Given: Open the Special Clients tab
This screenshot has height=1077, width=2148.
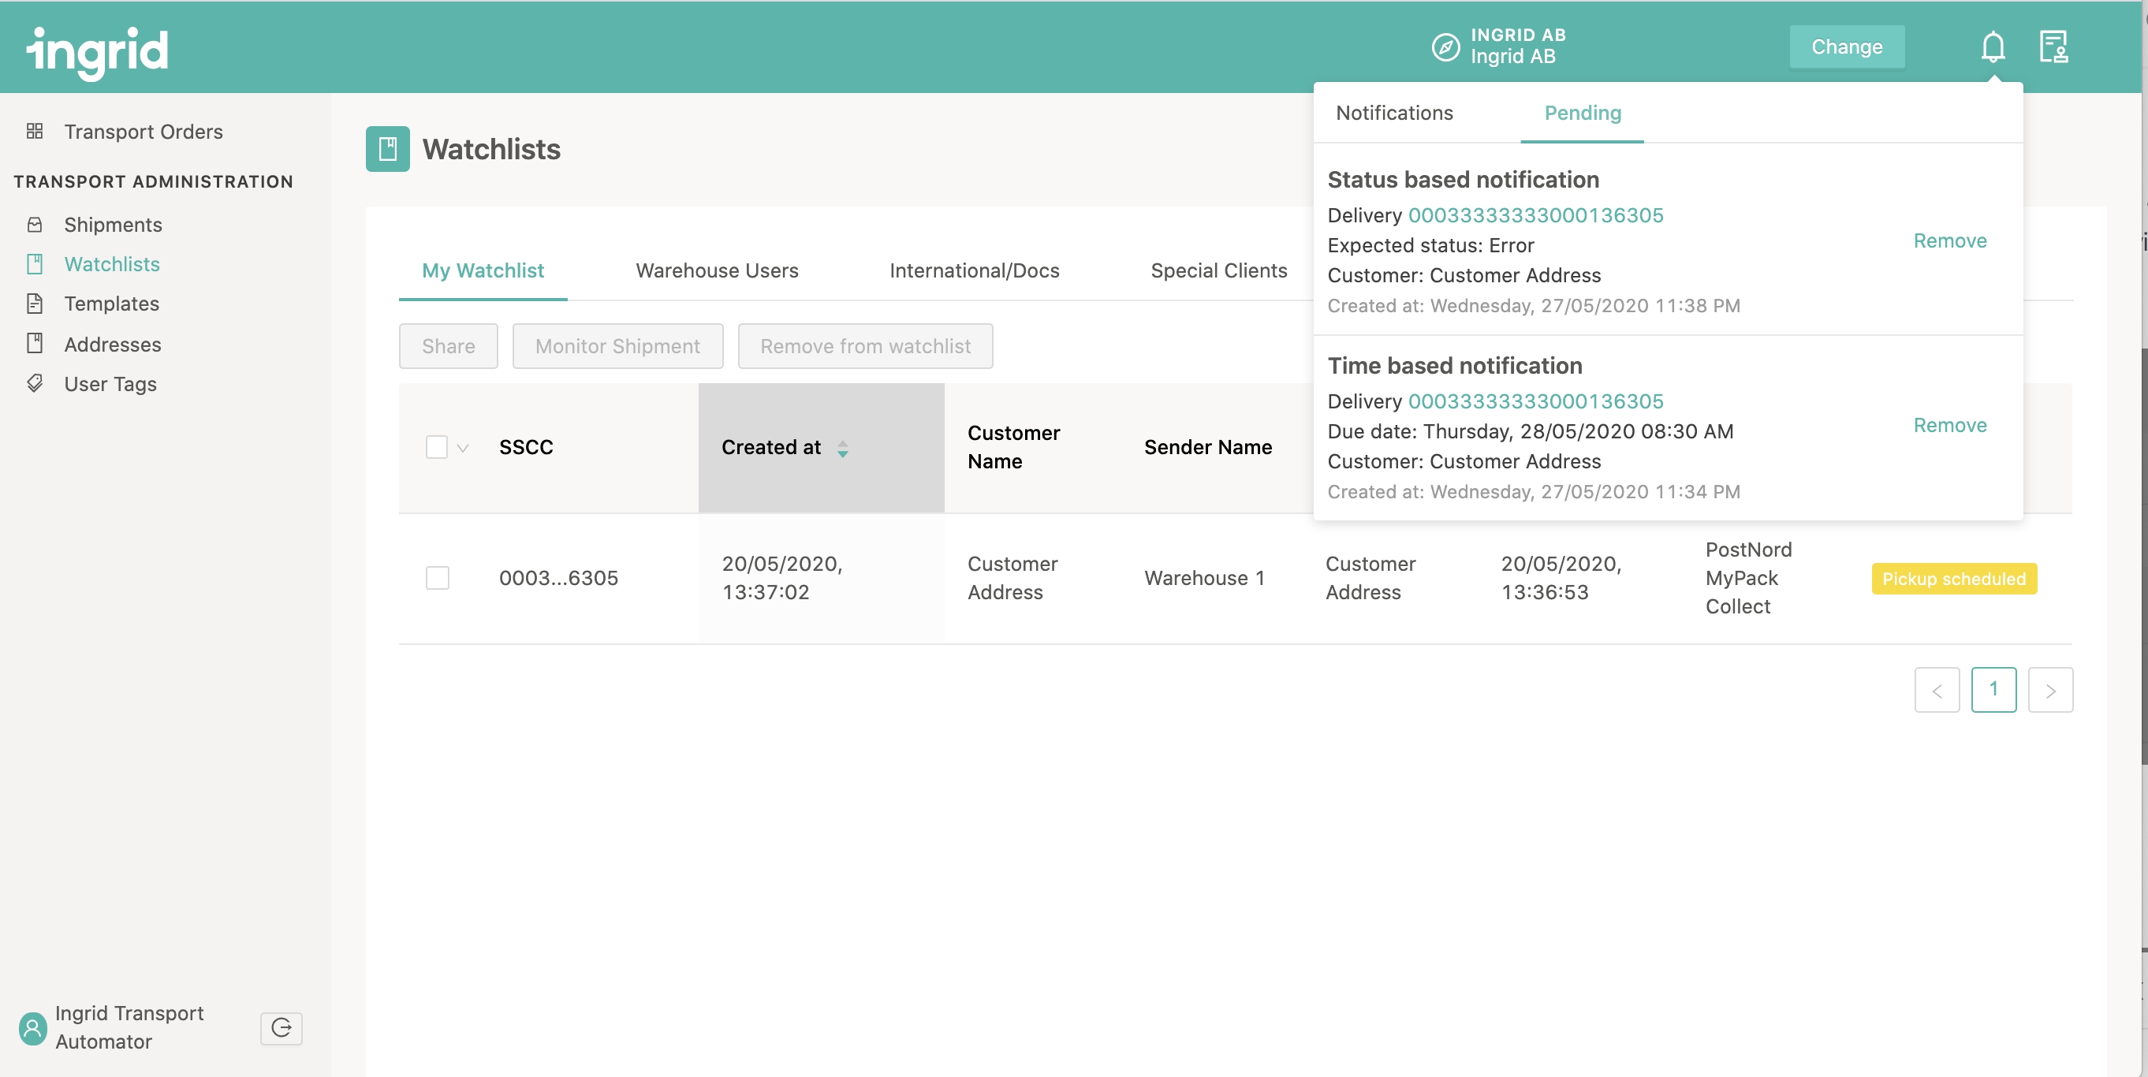Looking at the screenshot, I should [1218, 270].
